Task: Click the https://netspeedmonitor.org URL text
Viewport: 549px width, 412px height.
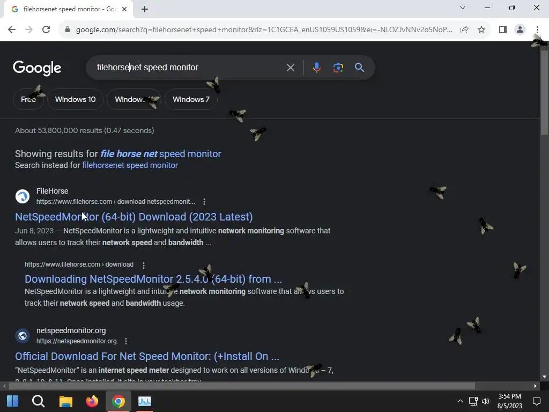Action: coord(76,341)
